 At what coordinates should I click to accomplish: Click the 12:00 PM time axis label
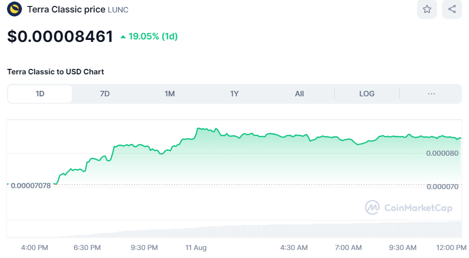click(x=452, y=248)
